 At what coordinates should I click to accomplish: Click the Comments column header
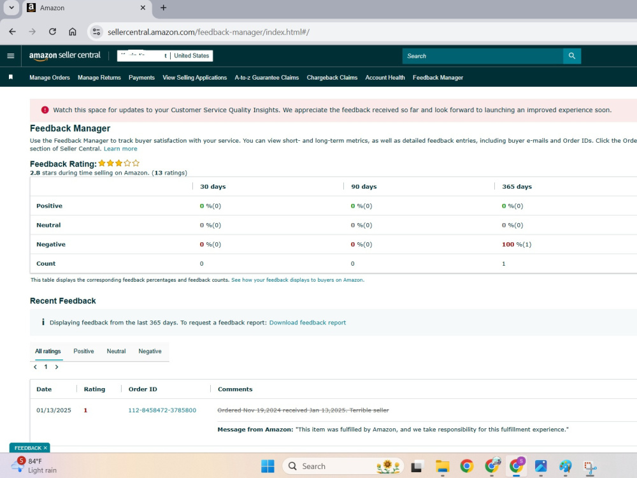click(235, 389)
